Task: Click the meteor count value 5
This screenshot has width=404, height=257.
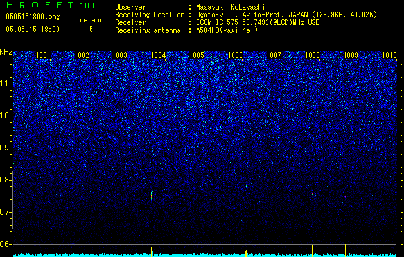Action: click(91, 30)
